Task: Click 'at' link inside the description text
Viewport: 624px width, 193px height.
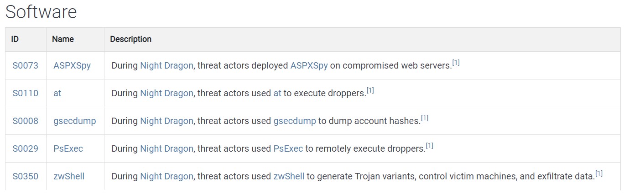Action: 277,93
